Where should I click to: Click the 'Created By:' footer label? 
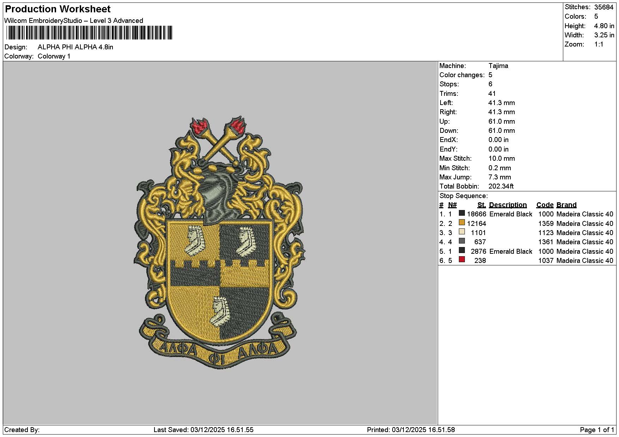point(22,430)
